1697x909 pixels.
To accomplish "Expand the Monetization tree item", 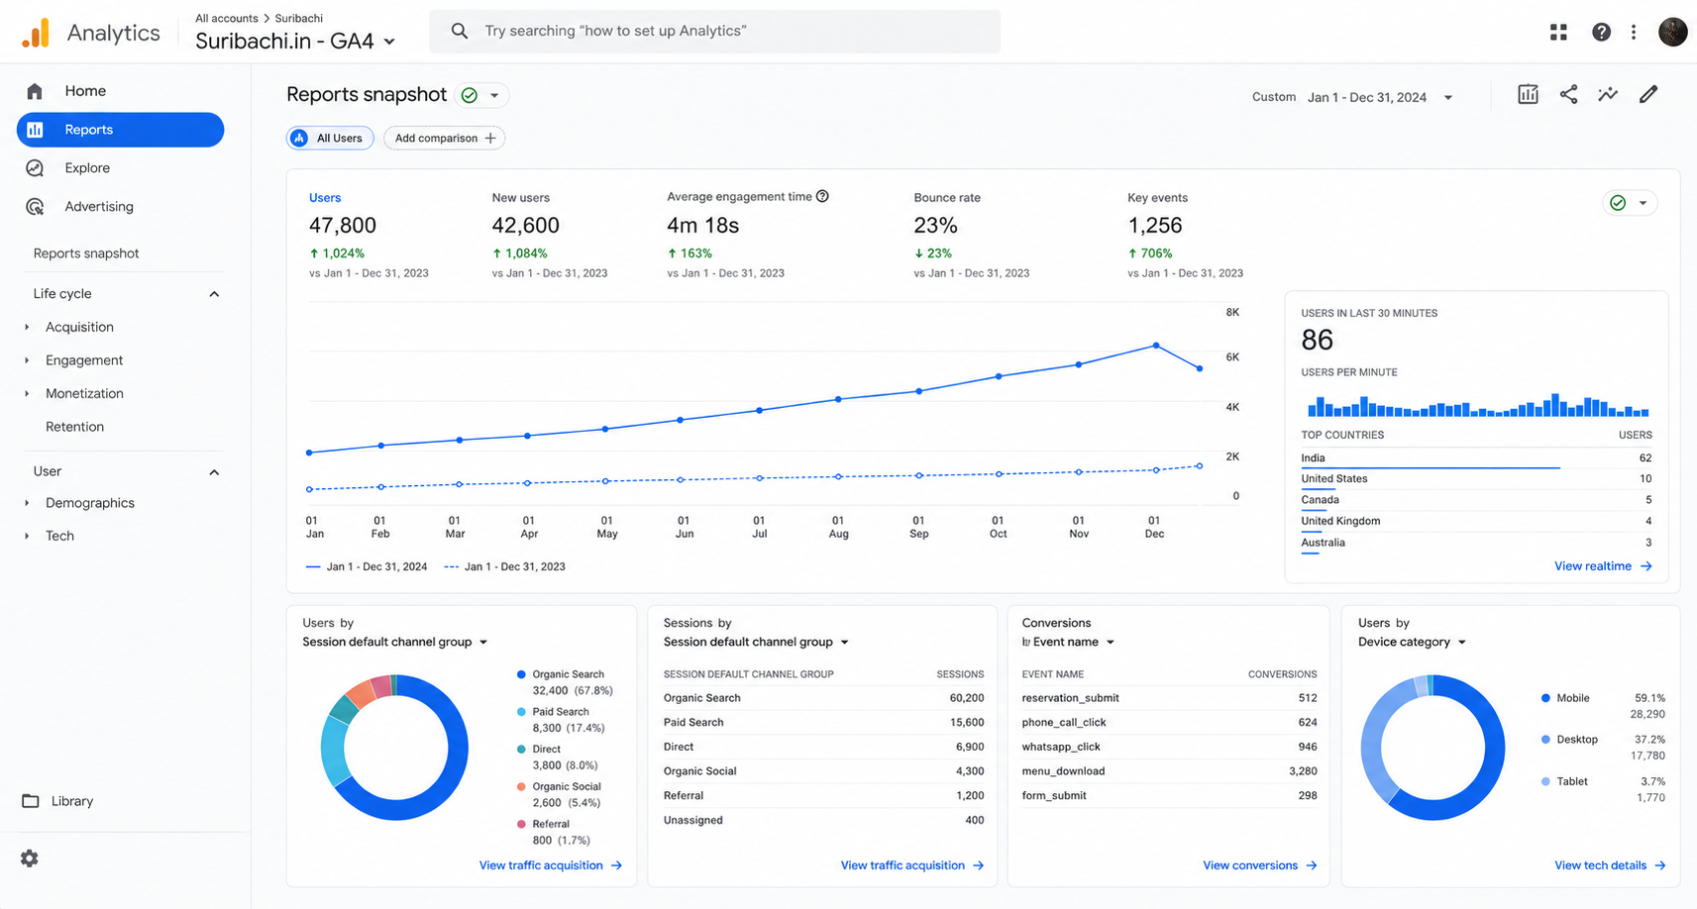I will click(x=27, y=394).
